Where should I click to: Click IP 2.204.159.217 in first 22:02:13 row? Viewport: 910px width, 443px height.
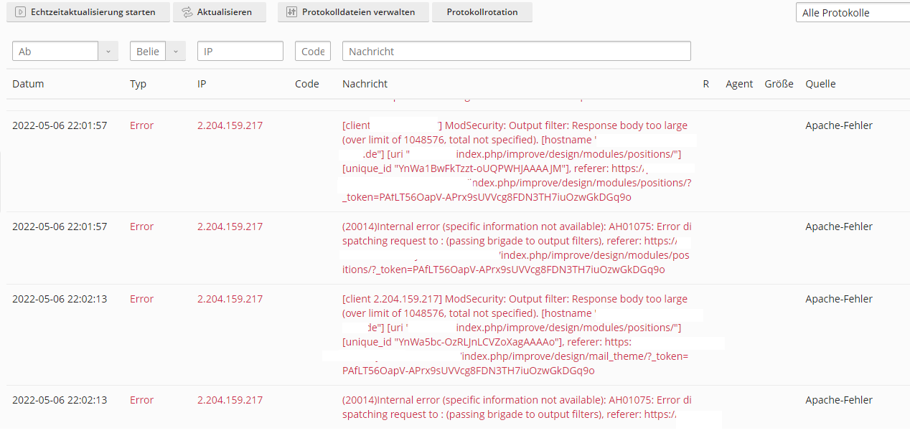(230, 299)
